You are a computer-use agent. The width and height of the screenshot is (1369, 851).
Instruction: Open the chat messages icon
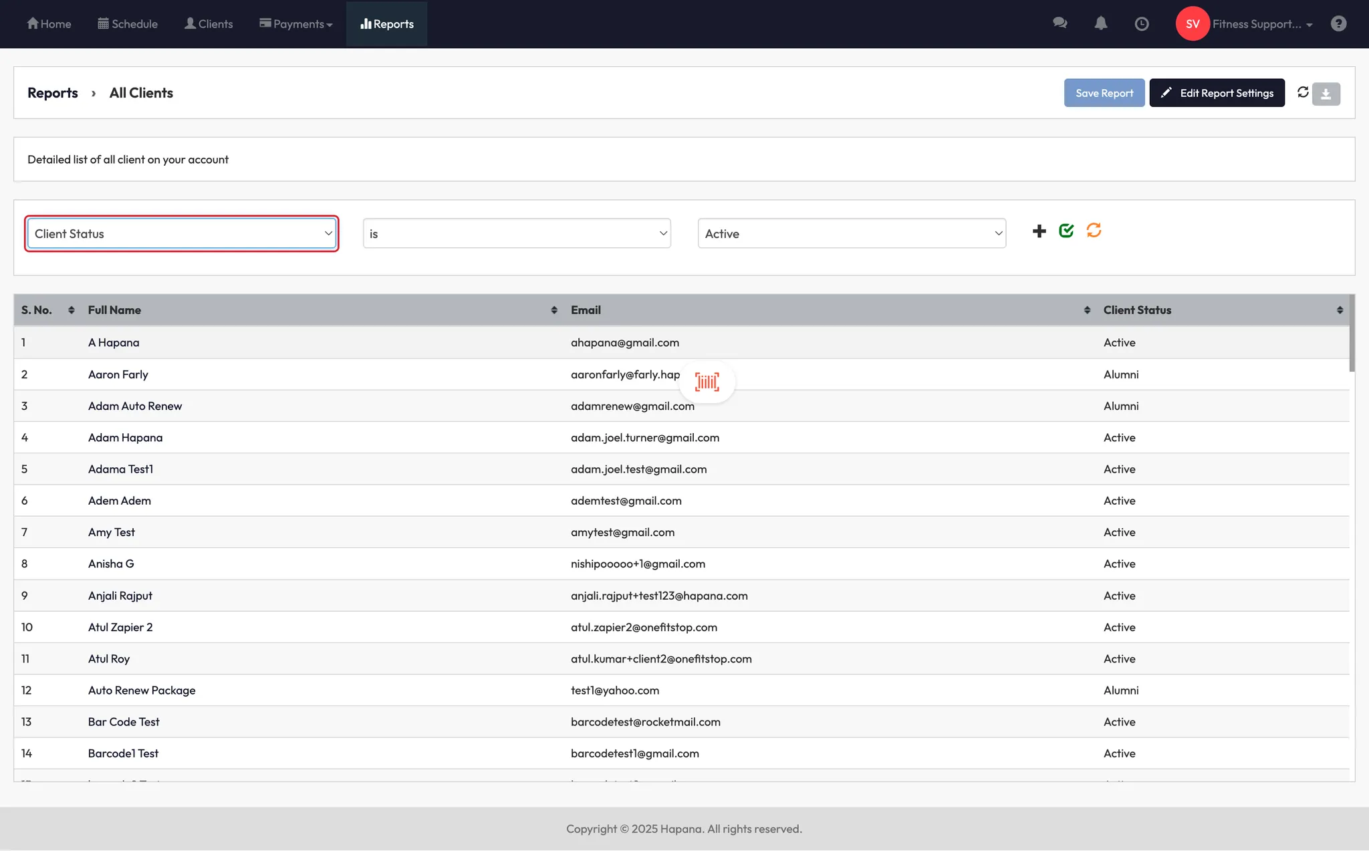[1060, 23]
